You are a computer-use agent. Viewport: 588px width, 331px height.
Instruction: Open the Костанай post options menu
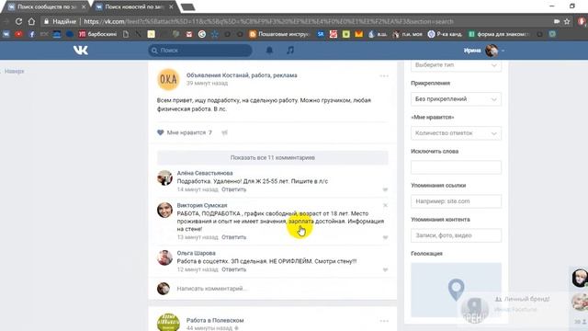[384, 75]
